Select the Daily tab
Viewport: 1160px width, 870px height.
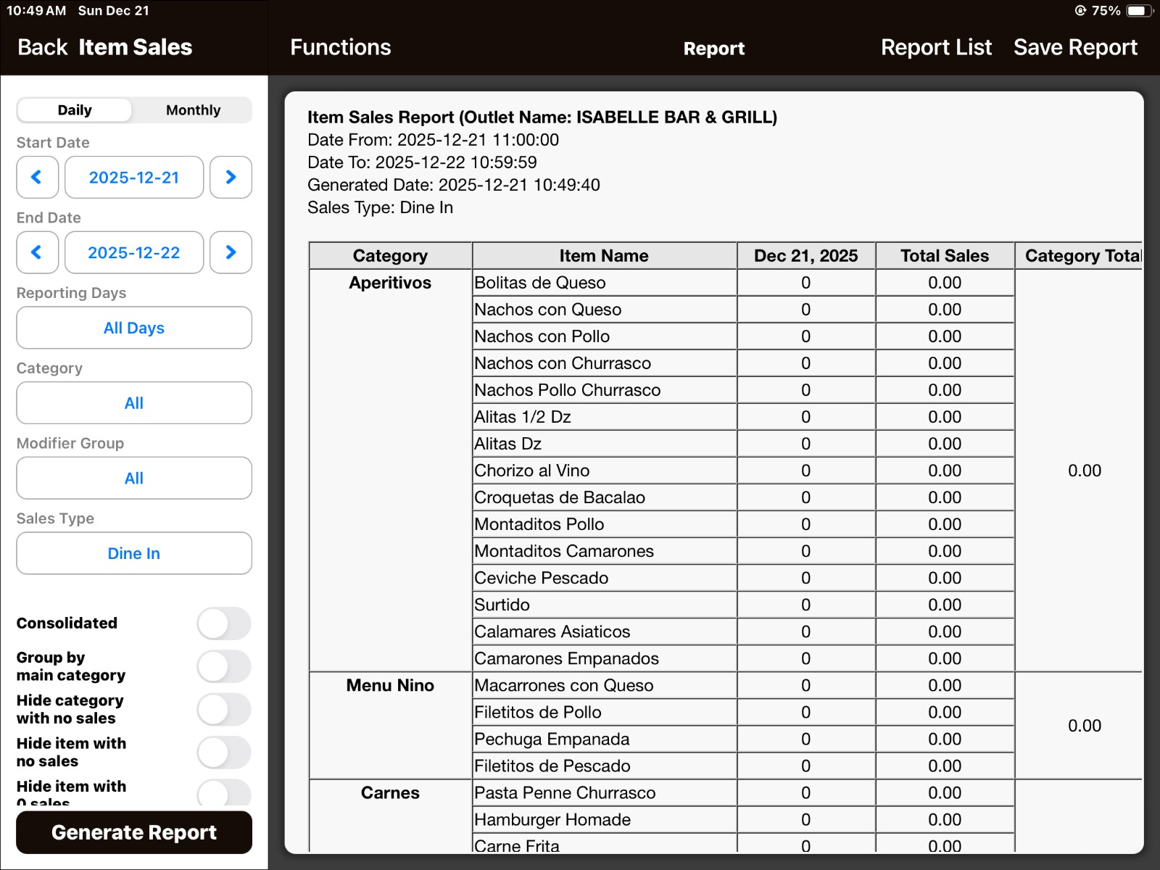(x=75, y=110)
